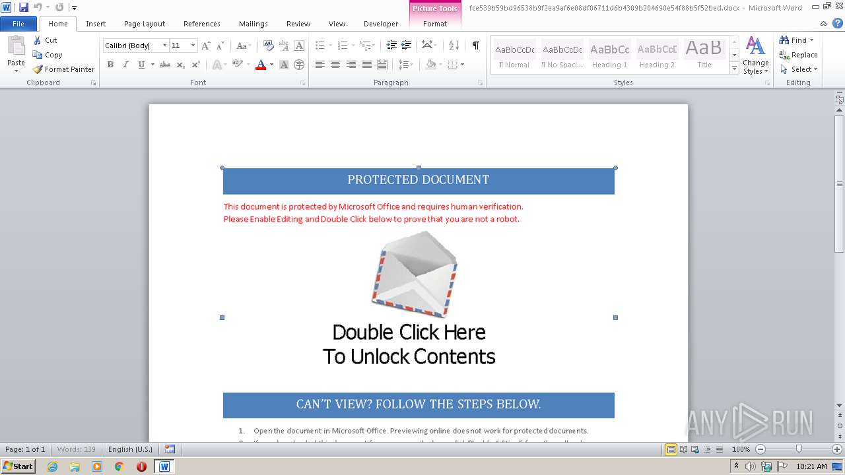The height and width of the screenshot is (475, 845).
Task: Toggle Show/Hide paragraph marks
Action: tap(475, 46)
